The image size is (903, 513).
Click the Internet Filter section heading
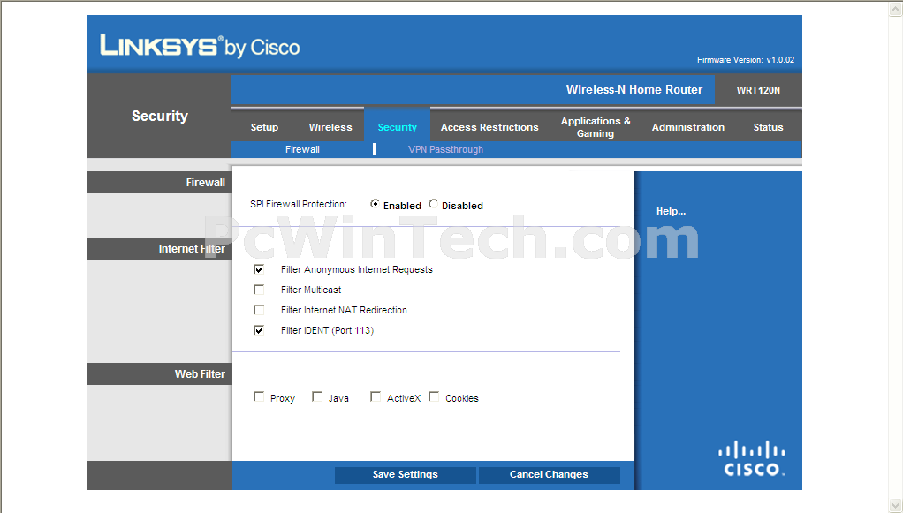pos(192,249)
